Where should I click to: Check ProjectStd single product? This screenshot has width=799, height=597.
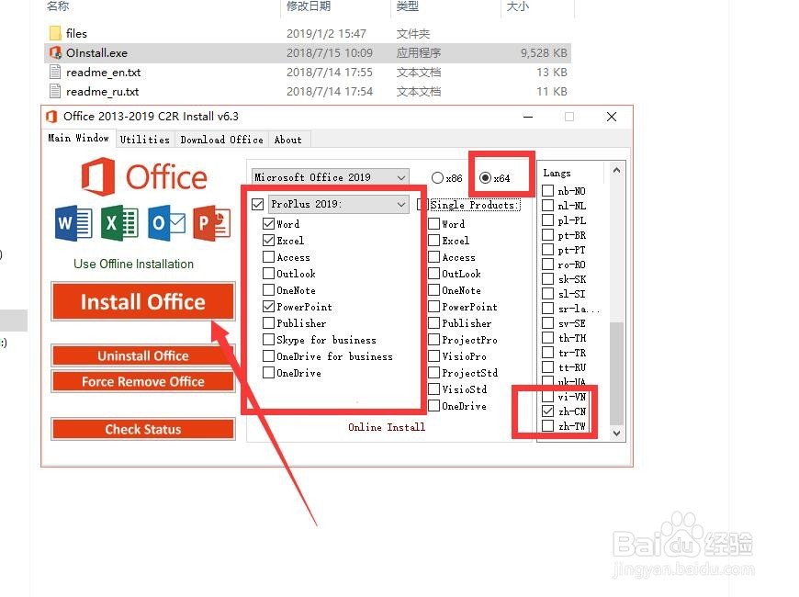tap(433, 373)
